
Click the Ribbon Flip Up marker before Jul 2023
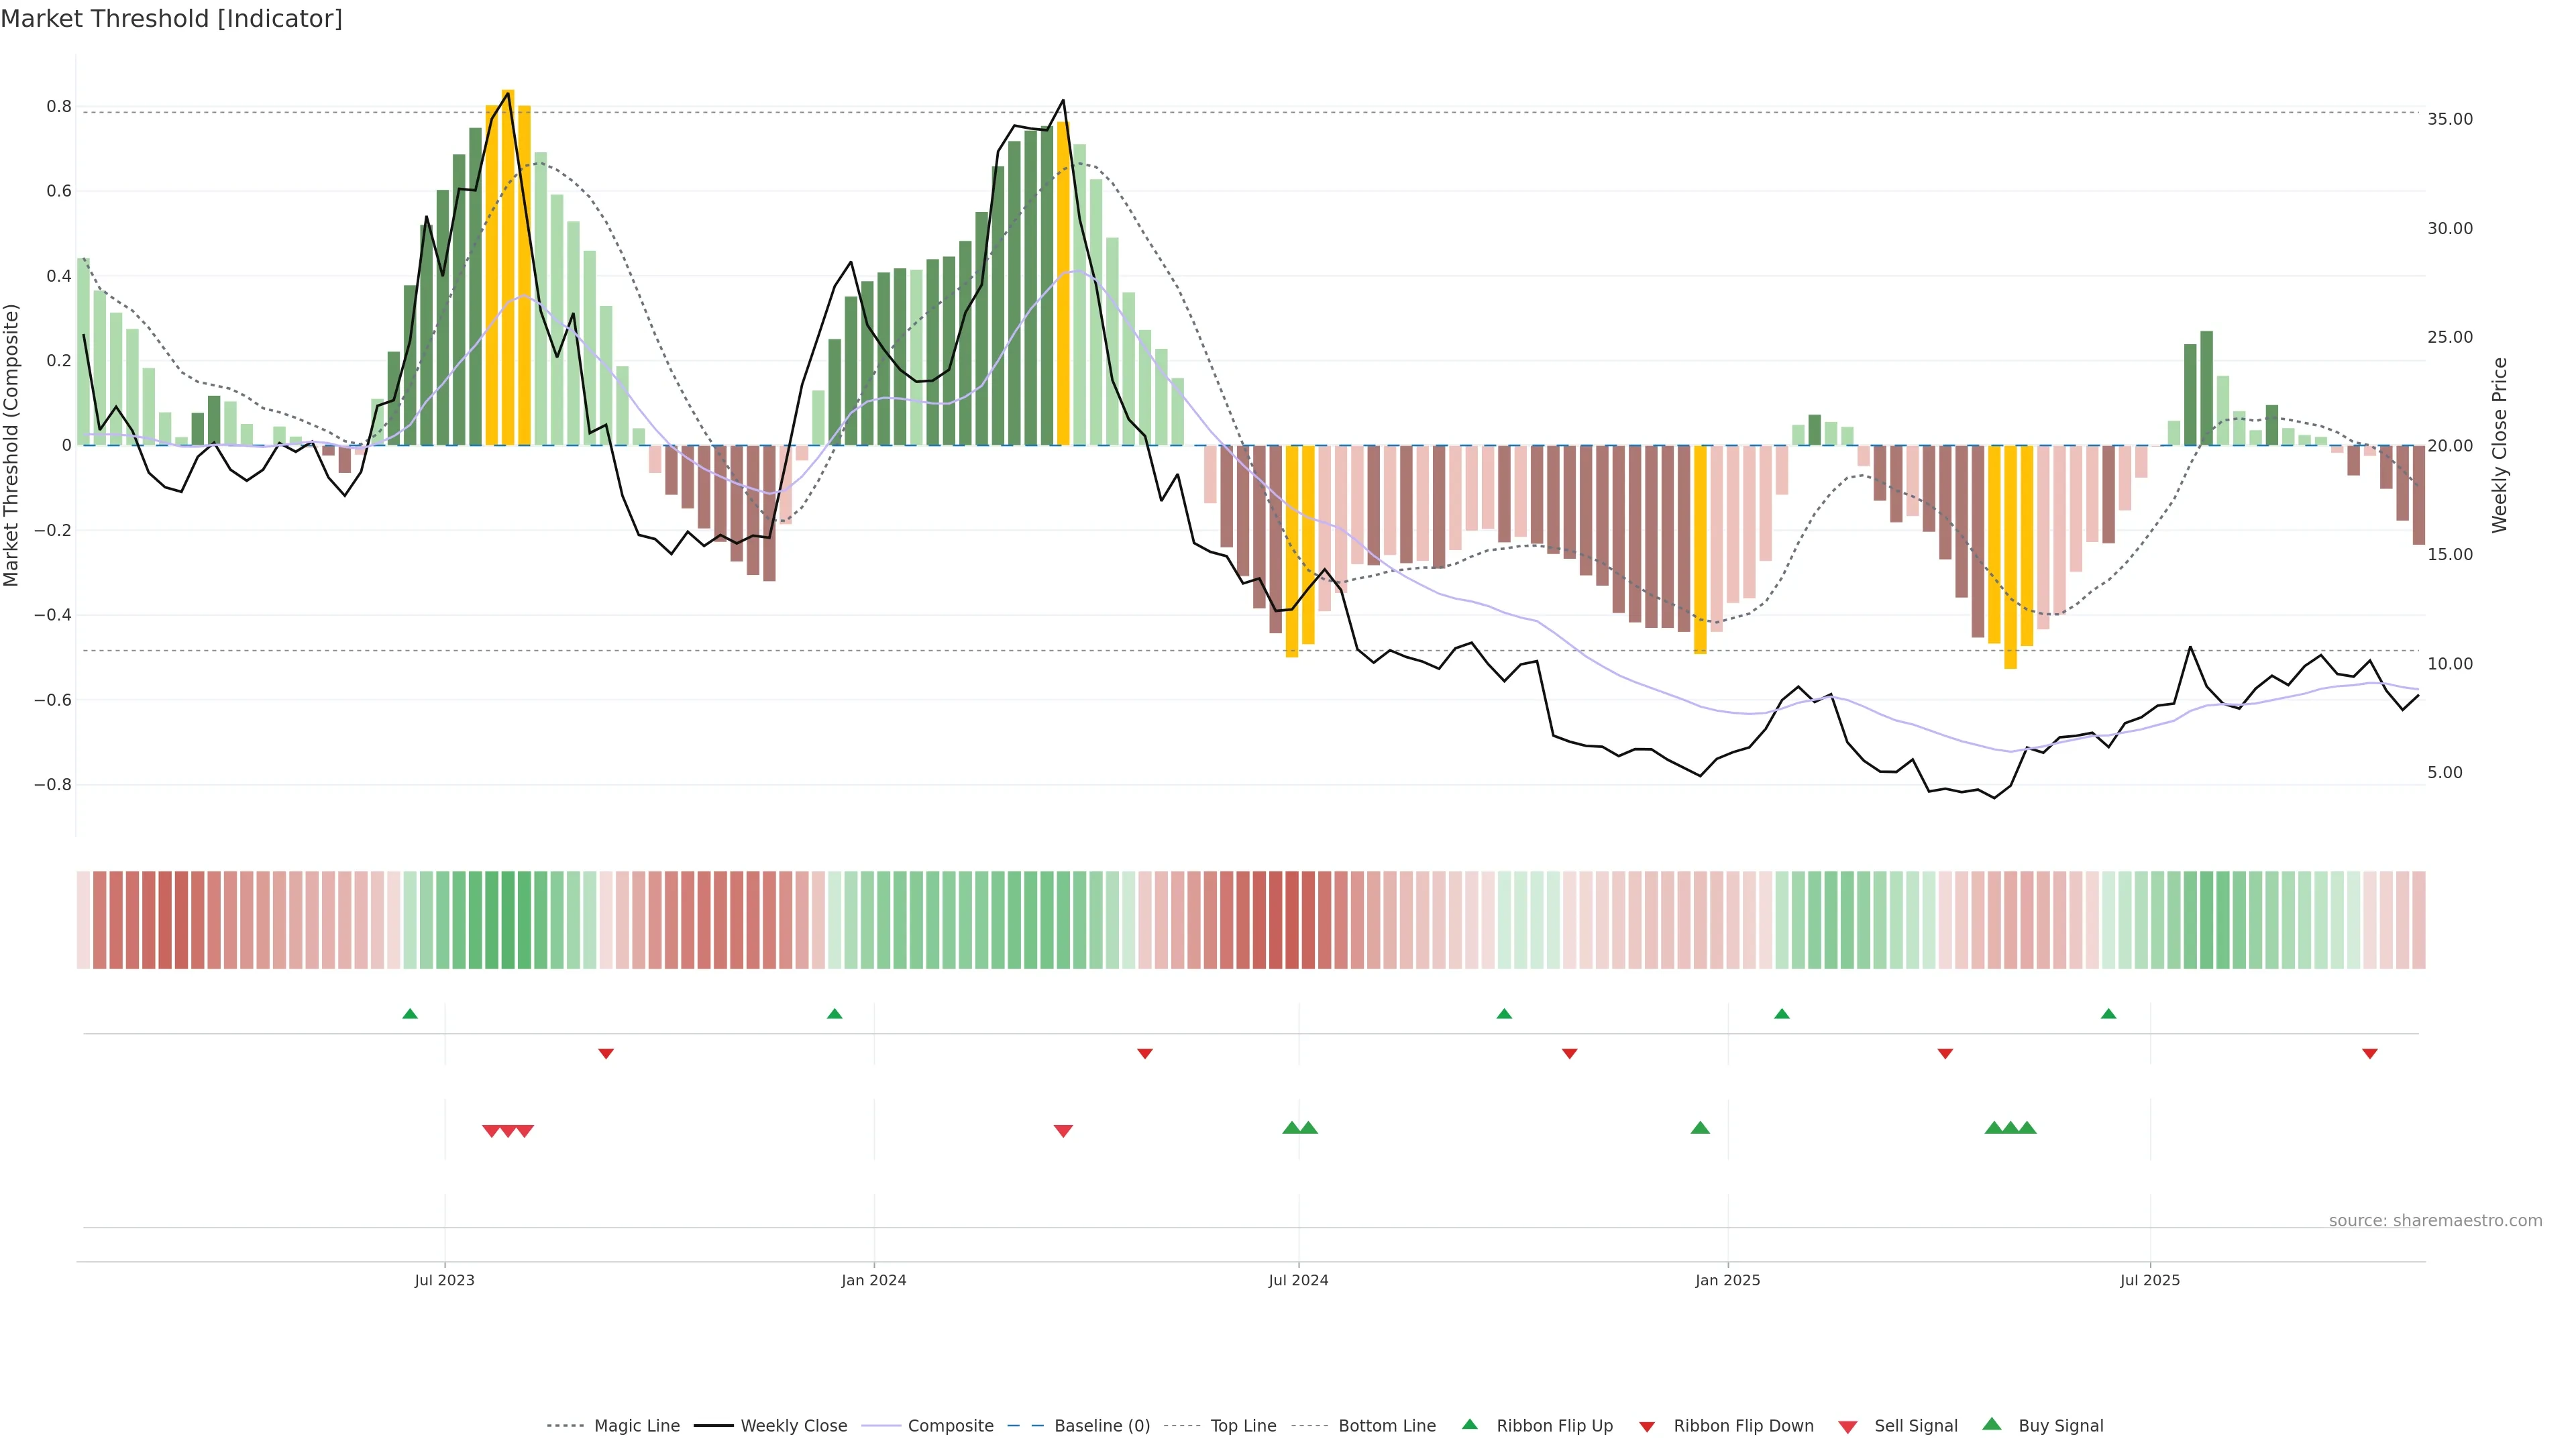tap(410, 1014)
